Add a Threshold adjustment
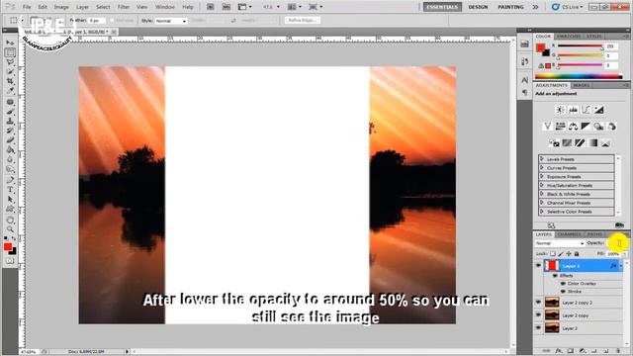Screen dimensions: 633x356 (x=581, y=142)
